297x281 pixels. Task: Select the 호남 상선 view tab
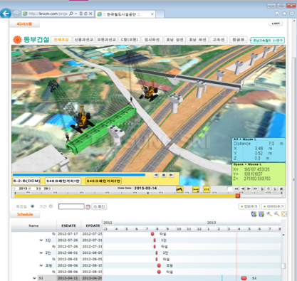174,40
